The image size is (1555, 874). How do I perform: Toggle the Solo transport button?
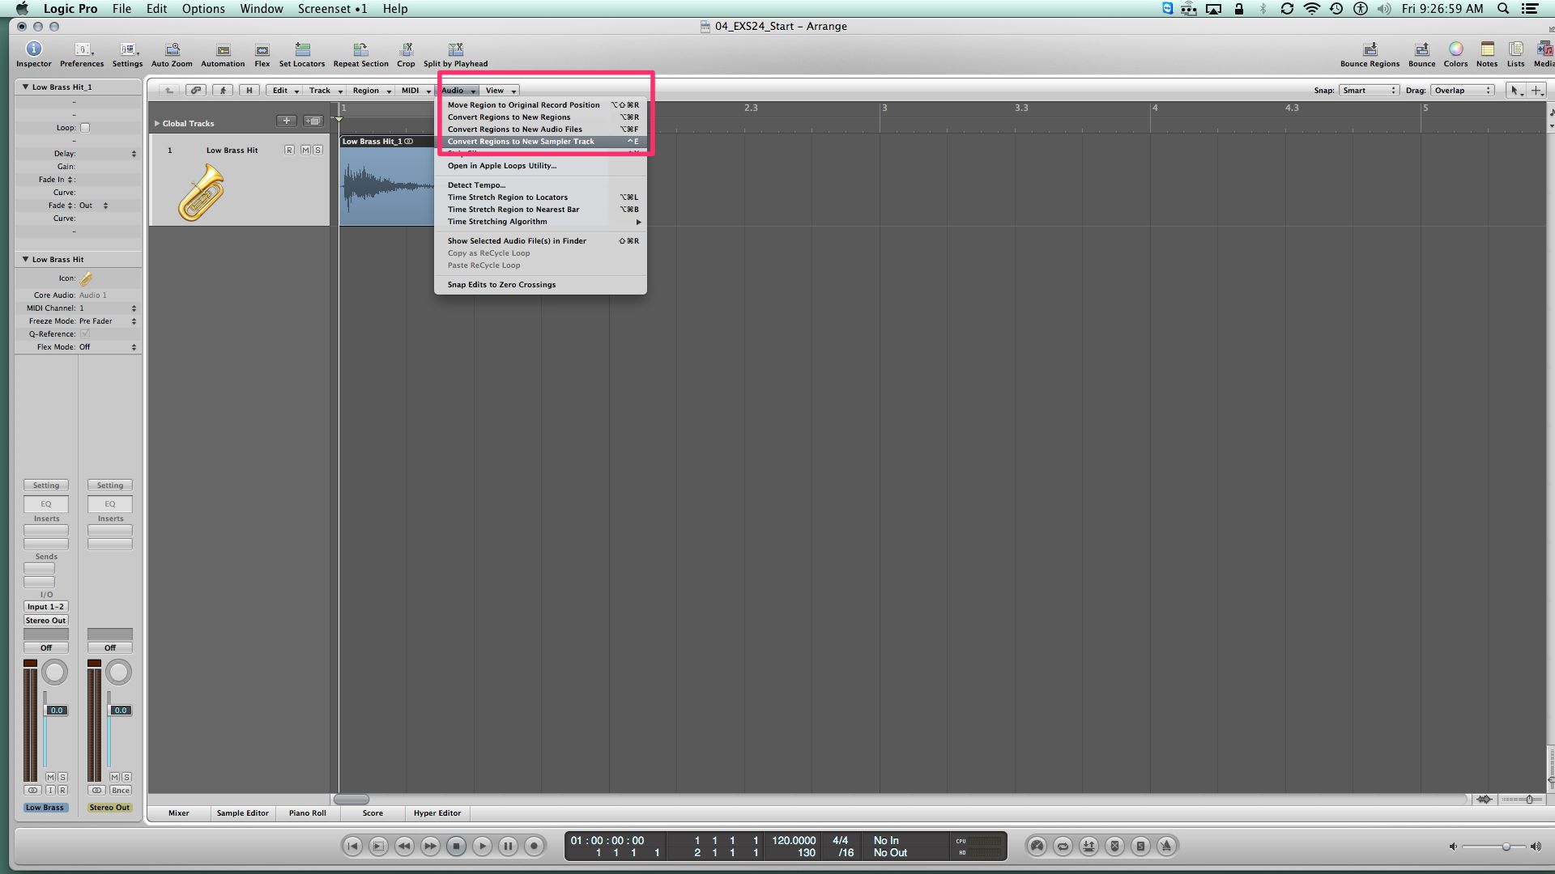pos(1140,846)
